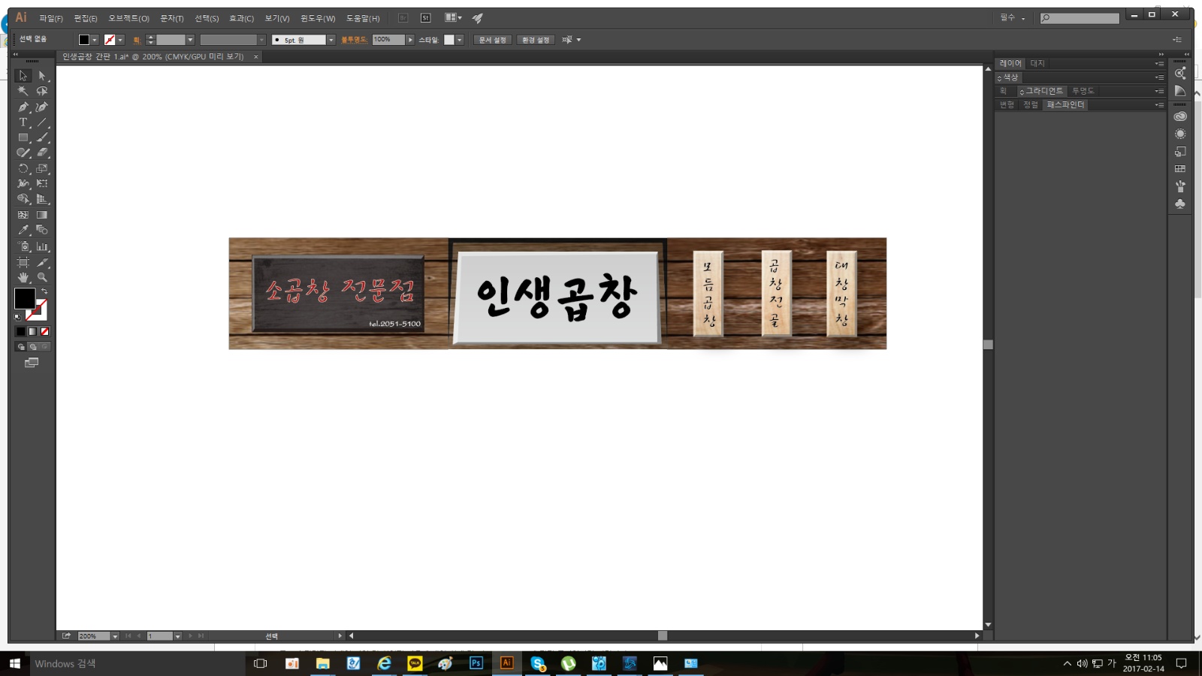Select the Free Transform tool
The height and width of the screenshot is (676, 1202).
42,183
